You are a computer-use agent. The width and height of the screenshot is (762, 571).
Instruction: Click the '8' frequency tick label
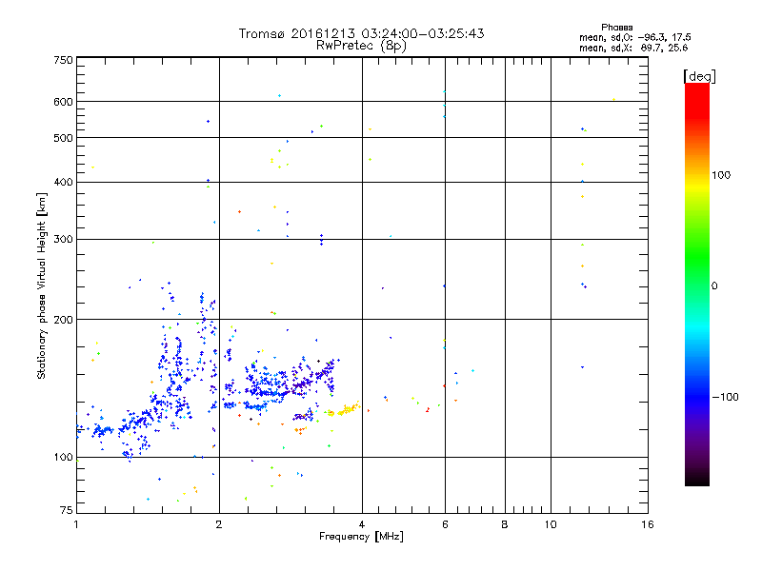coord(505,524)
